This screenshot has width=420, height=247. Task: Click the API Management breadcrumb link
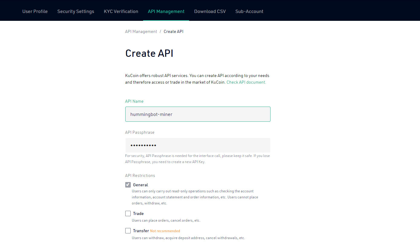coord(141,31)
